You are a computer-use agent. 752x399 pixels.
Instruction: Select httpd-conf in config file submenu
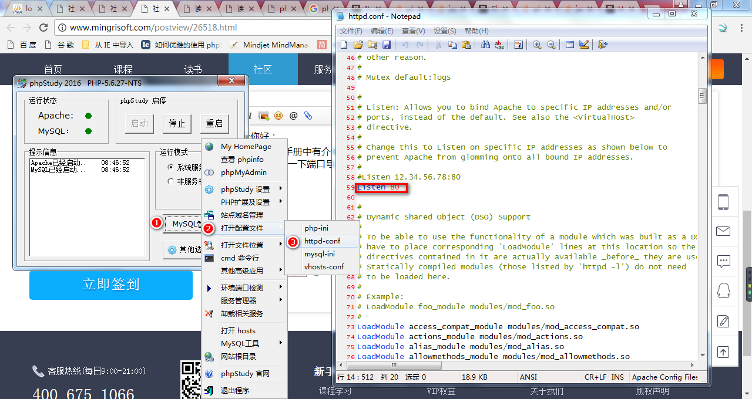(x=323, y=241)
